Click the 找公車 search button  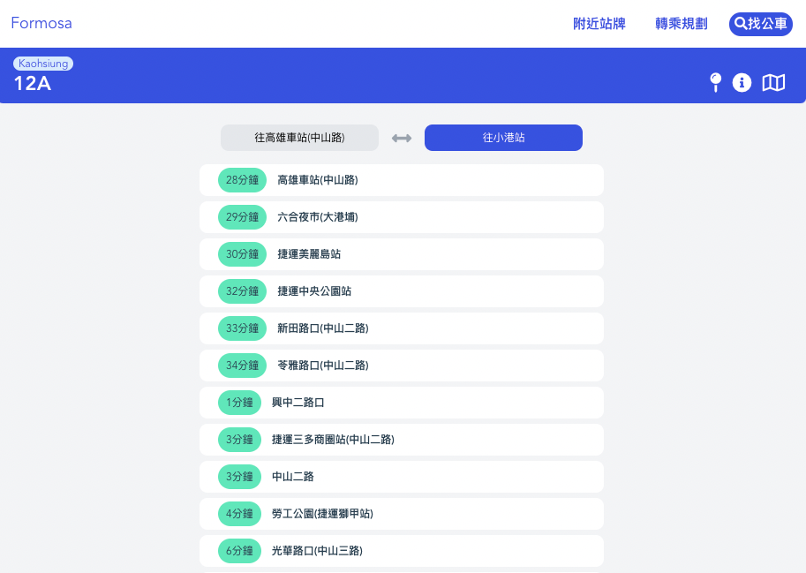tap(760, 24)
